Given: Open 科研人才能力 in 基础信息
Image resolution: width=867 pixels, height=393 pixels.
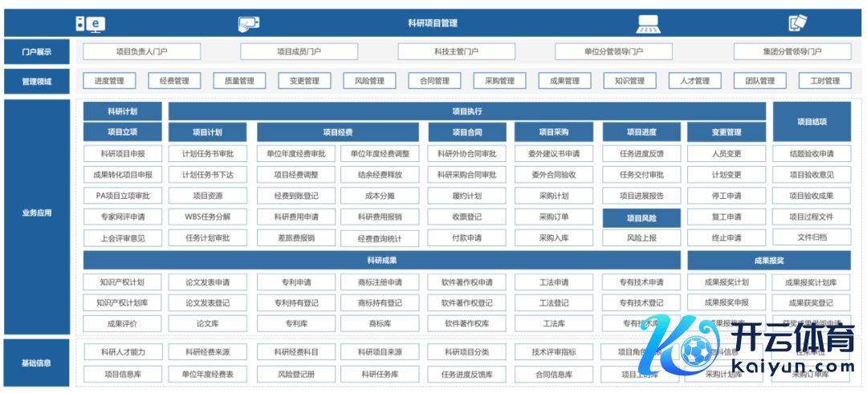Looking at the screenshot, I should click(x=122, y=352).
